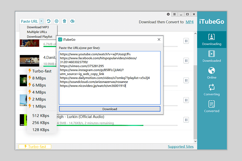Toggle the private mode eye icon
The width and height of the screenshot is (242, 161).
tap(72, 21)
